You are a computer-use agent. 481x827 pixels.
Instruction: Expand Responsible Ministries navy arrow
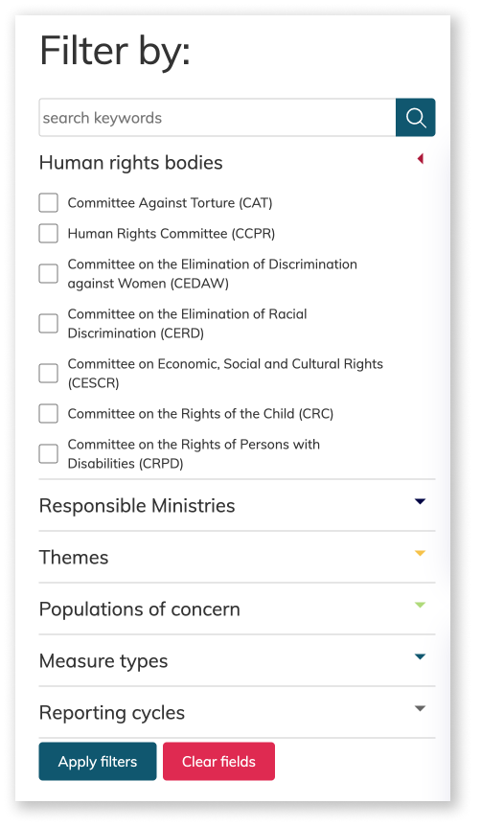coord(420,501)
